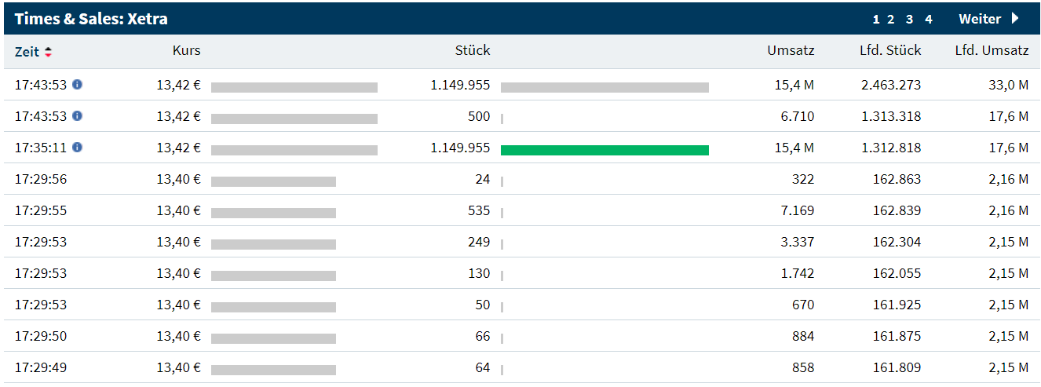Click the arrow icon after Weiter

click(1014, 19)
